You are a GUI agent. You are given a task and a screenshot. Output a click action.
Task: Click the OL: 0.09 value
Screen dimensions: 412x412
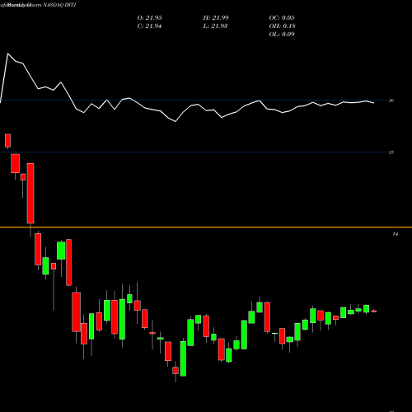282,35
